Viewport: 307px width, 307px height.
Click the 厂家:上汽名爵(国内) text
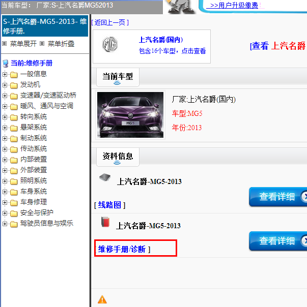[204, 100]
